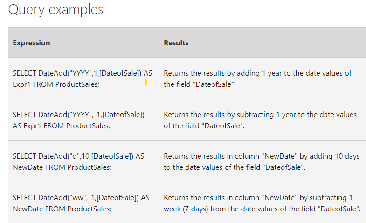
Task: Click 'Expr1 FROM ProductSales;' in first row
Action: [x=56, y=84]
